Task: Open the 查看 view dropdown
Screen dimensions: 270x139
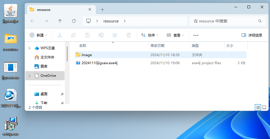Action: coord(175,35)
